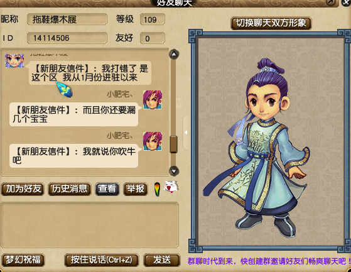The width and height of the screenshot is (351, 272).
Task: Click the chat scrollbar thumb
Action: point(173,144)
